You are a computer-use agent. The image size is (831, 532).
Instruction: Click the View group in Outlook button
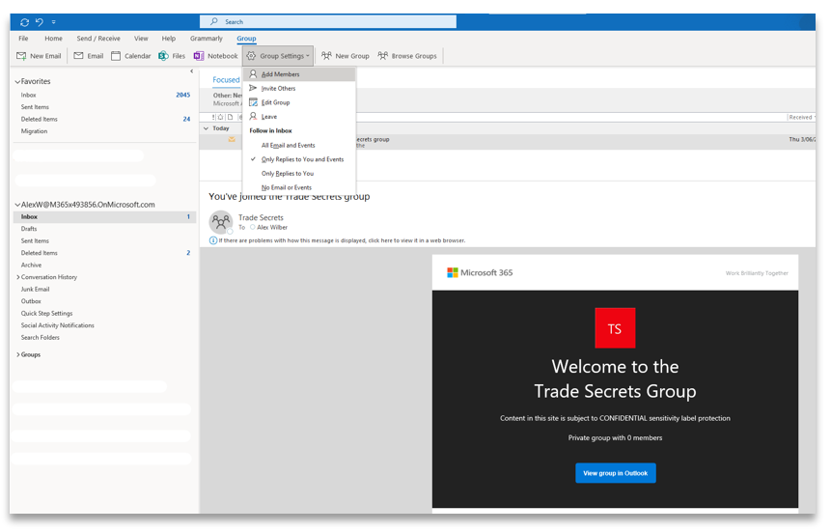tap(615, 473)
